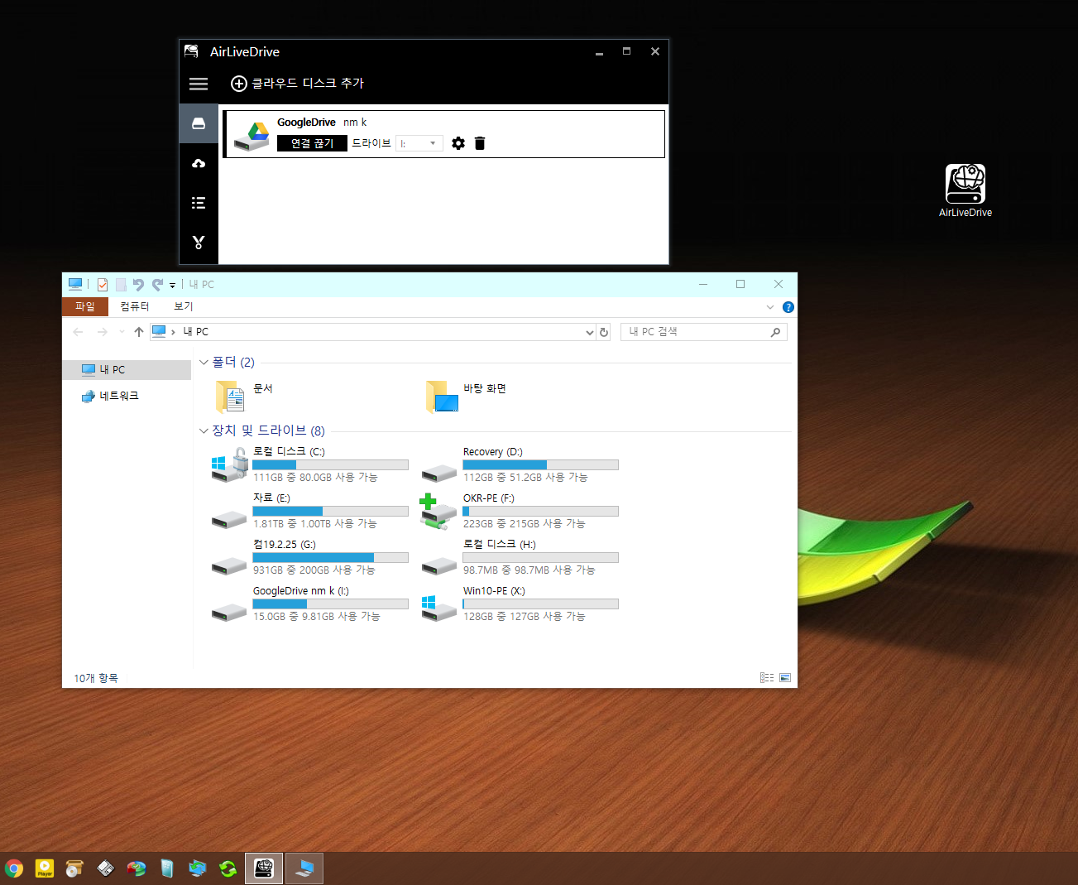Switch Explorer to large icons view

pyautogui.click(x=785, y=677)
